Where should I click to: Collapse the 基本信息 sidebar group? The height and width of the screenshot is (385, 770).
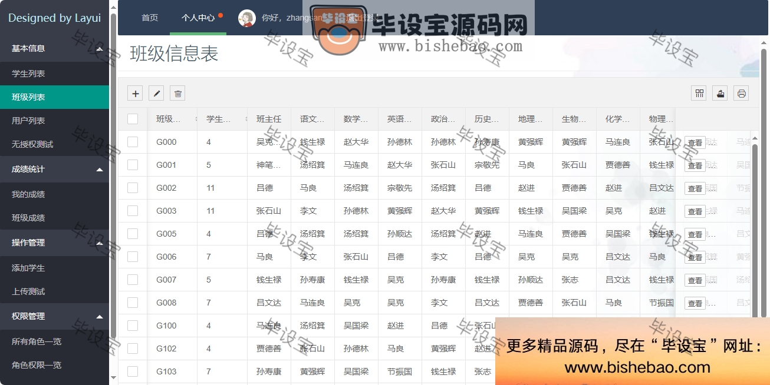pyautogui.click(x=54, y=48)
